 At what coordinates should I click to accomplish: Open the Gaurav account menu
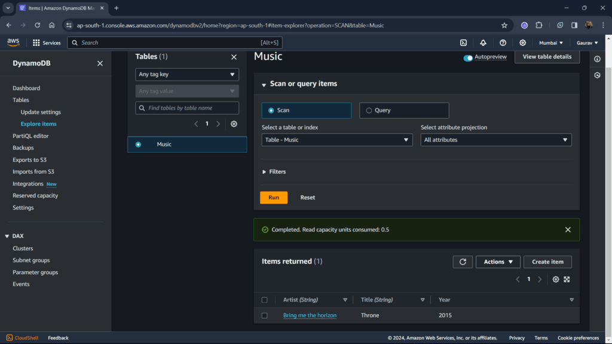(x=587, y=43)
